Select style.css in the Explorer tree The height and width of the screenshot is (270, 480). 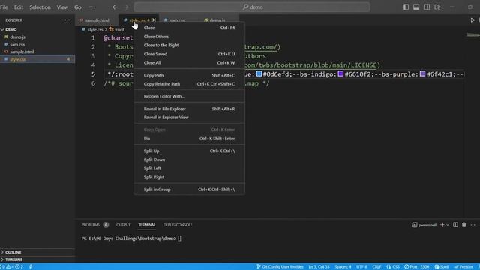[37, 59]
